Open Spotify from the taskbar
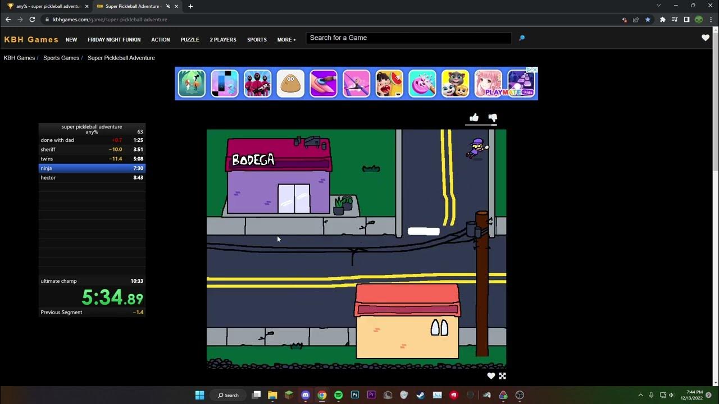This screenshot has width=719, height=404. pyautogui.click(x=338, y=395)
